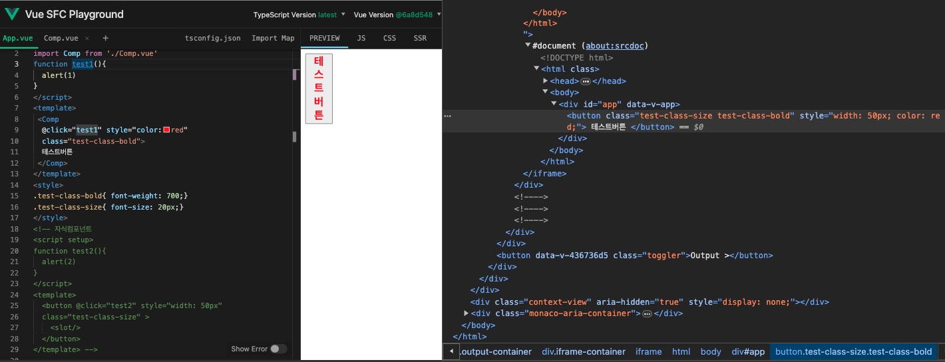Switch to the Comp.vue tab
Screen dimensions: 945x362
click(61, 38)
